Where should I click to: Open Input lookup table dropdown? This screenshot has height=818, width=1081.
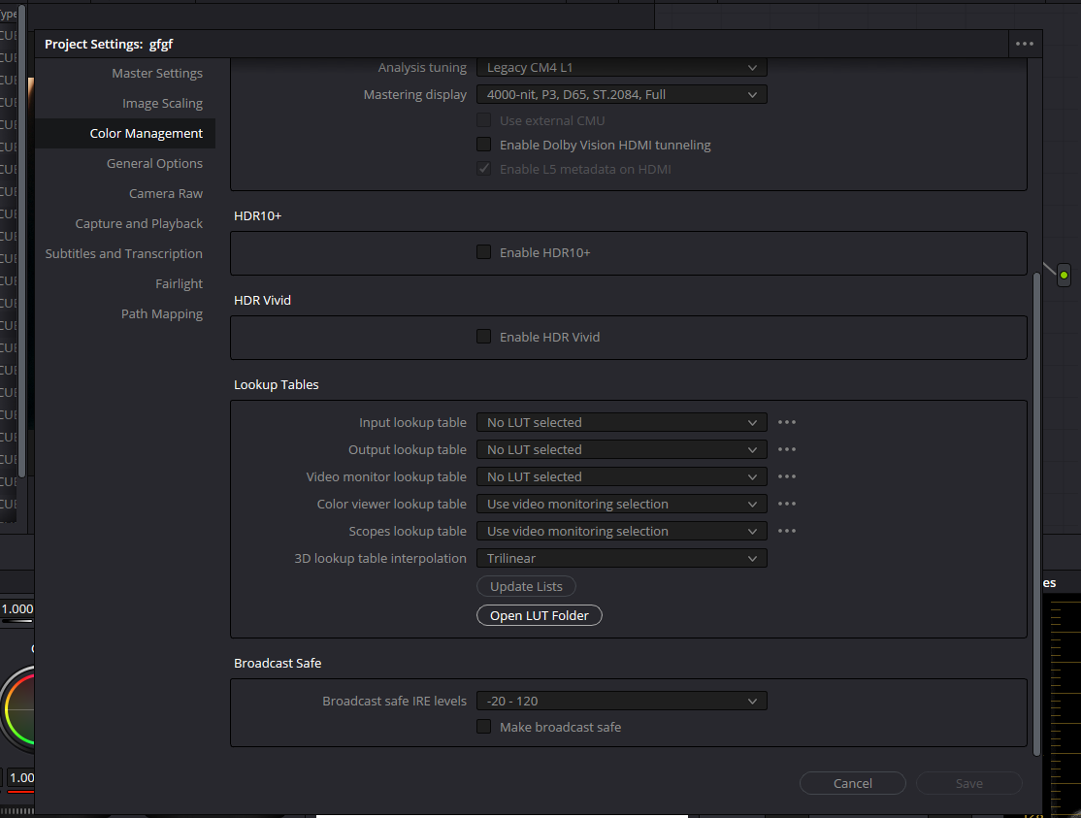pyautogui.click(x=622, y=422)
